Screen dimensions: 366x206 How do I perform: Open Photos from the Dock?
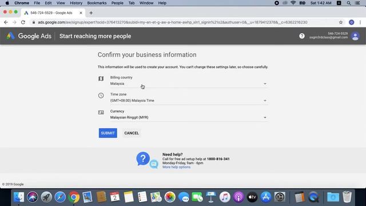[170, 197]
